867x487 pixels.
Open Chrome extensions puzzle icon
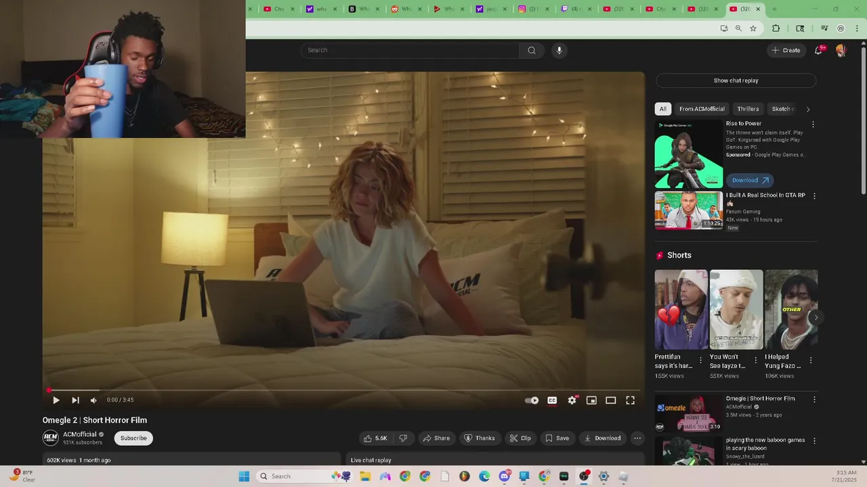point(776,28)
